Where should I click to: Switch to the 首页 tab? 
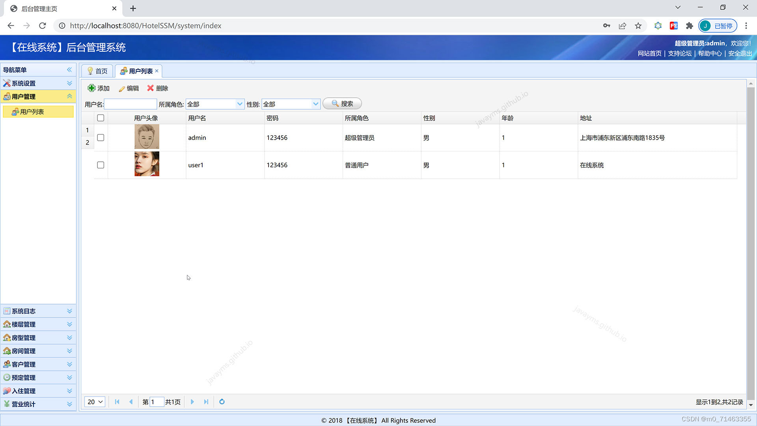pyautogui.click(x=97, y=71)
